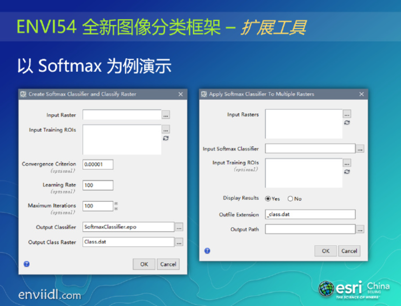The image size is (401, 306).
Task: Browse for Input Rasters in Apply dialog
Action: pyautogui.click(x=347, y=114)
